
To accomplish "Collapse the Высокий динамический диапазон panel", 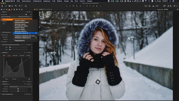I will (1, 45).
